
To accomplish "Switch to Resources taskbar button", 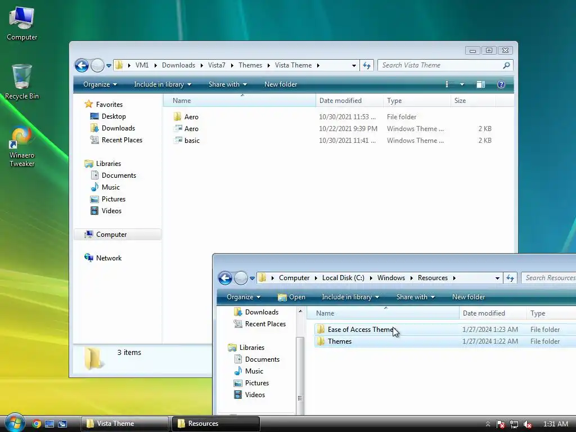I will (216, 424).
